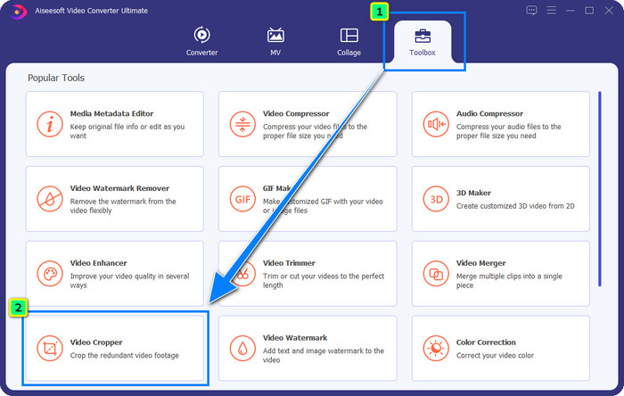Screen dimensions: 624x396
Task: Click the Video Watermark droplet icon
Action: tap(242, 349)
